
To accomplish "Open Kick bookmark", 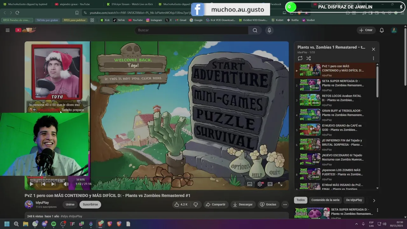I will (105, 20).
